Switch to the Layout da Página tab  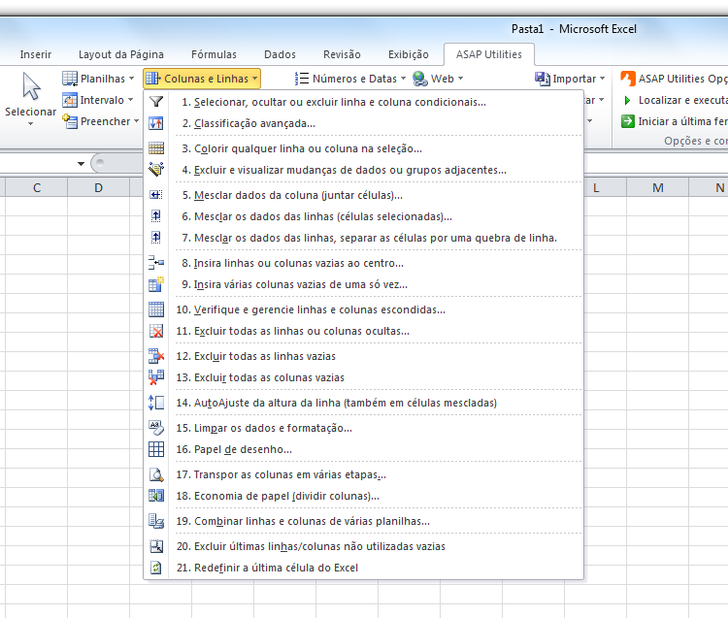(121, 54)
